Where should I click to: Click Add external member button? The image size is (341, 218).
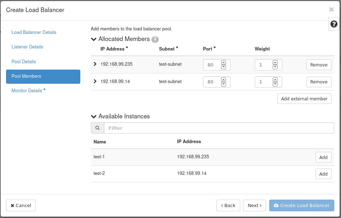point(304,99)
